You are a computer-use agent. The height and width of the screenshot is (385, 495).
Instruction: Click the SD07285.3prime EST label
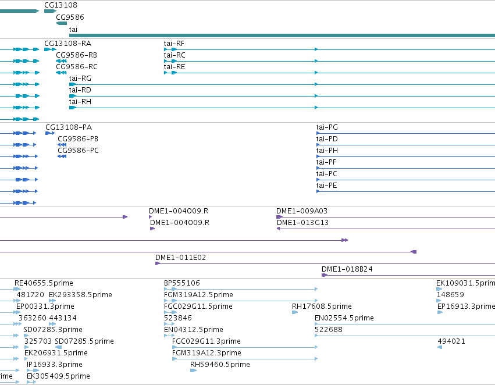click(x=53, y=330)
